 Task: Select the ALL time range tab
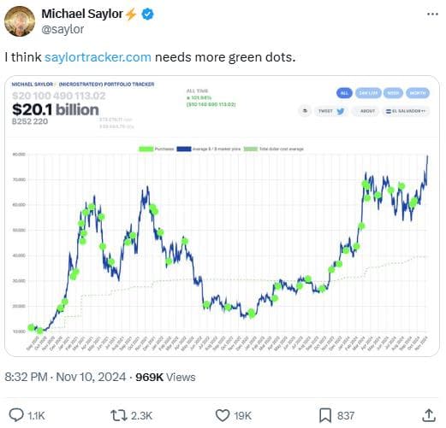tap(344, 93)
